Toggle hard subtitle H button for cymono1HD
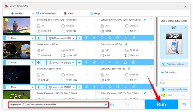 point(44,63)
